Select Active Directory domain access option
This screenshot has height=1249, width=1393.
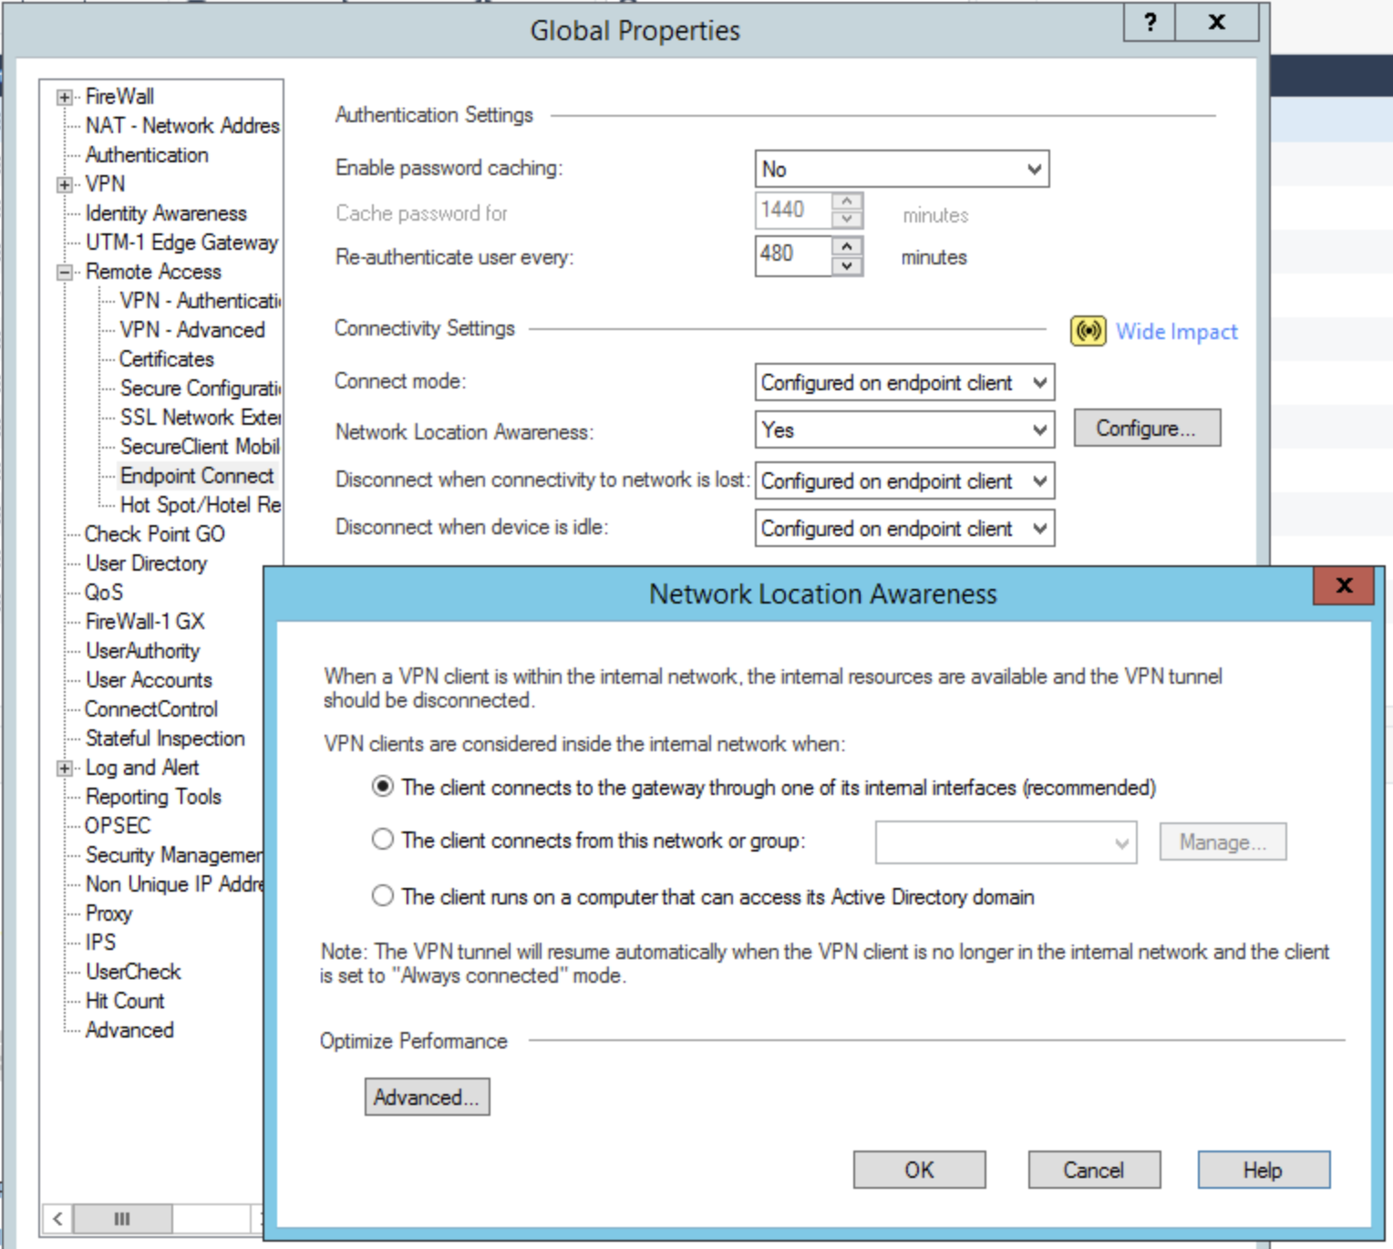383,896
